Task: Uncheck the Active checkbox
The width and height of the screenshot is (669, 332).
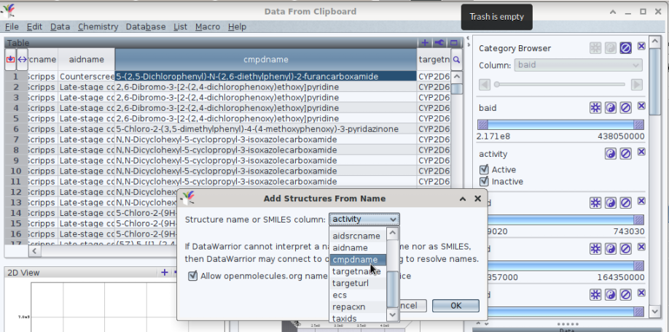Action: point(484,170)
